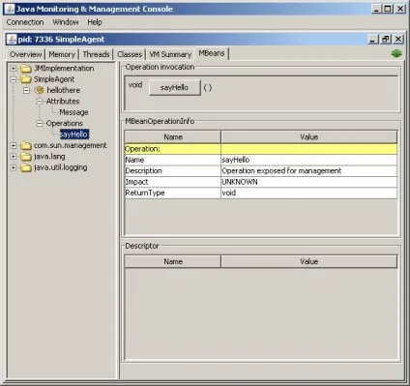Switch to the VM Summary tab
410x386 pixels.
(x=170, y=54)
